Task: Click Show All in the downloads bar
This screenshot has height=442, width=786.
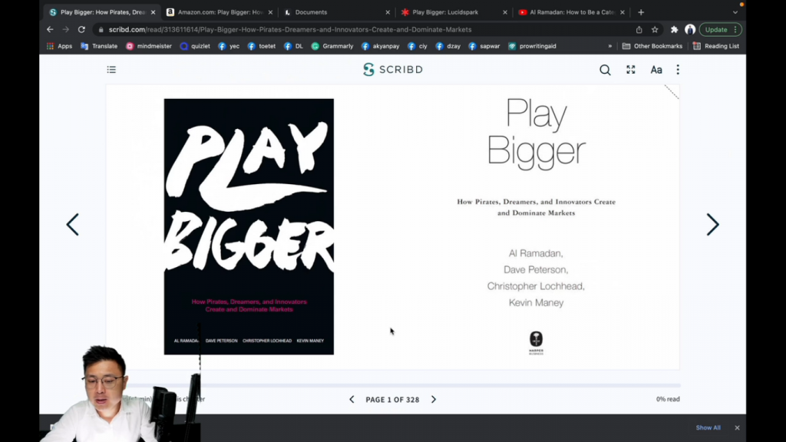Action: pos(708,427)
